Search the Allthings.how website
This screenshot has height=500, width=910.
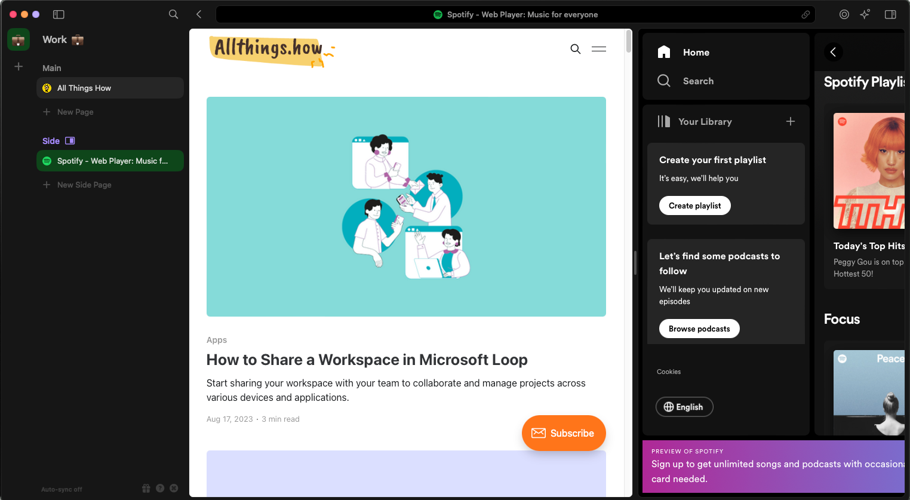coord(575,49)
